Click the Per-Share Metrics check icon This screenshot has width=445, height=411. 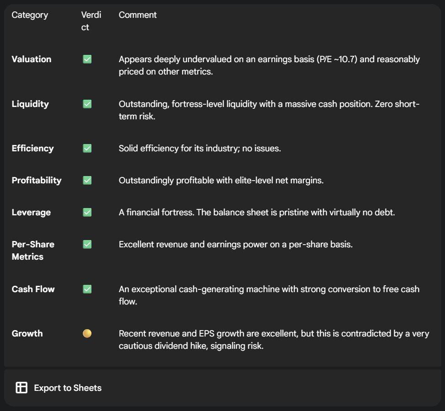tap(87, 244)
